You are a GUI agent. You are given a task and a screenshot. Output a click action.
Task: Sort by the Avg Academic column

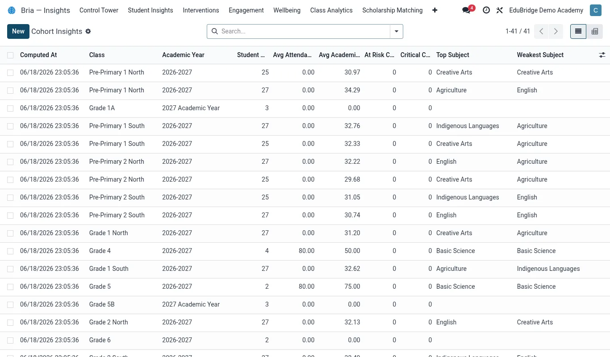click(x=339, y=55)
